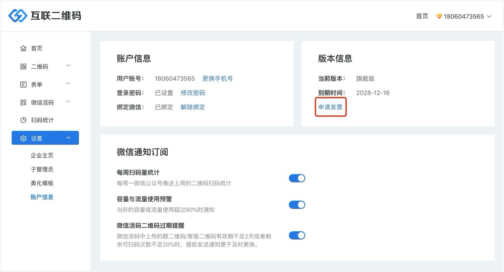Click the 账户信息 card heading

(x=134, y=58)
